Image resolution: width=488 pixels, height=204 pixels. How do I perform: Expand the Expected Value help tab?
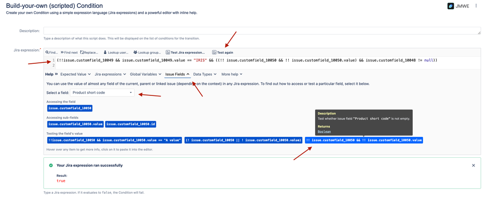(75, 74)
